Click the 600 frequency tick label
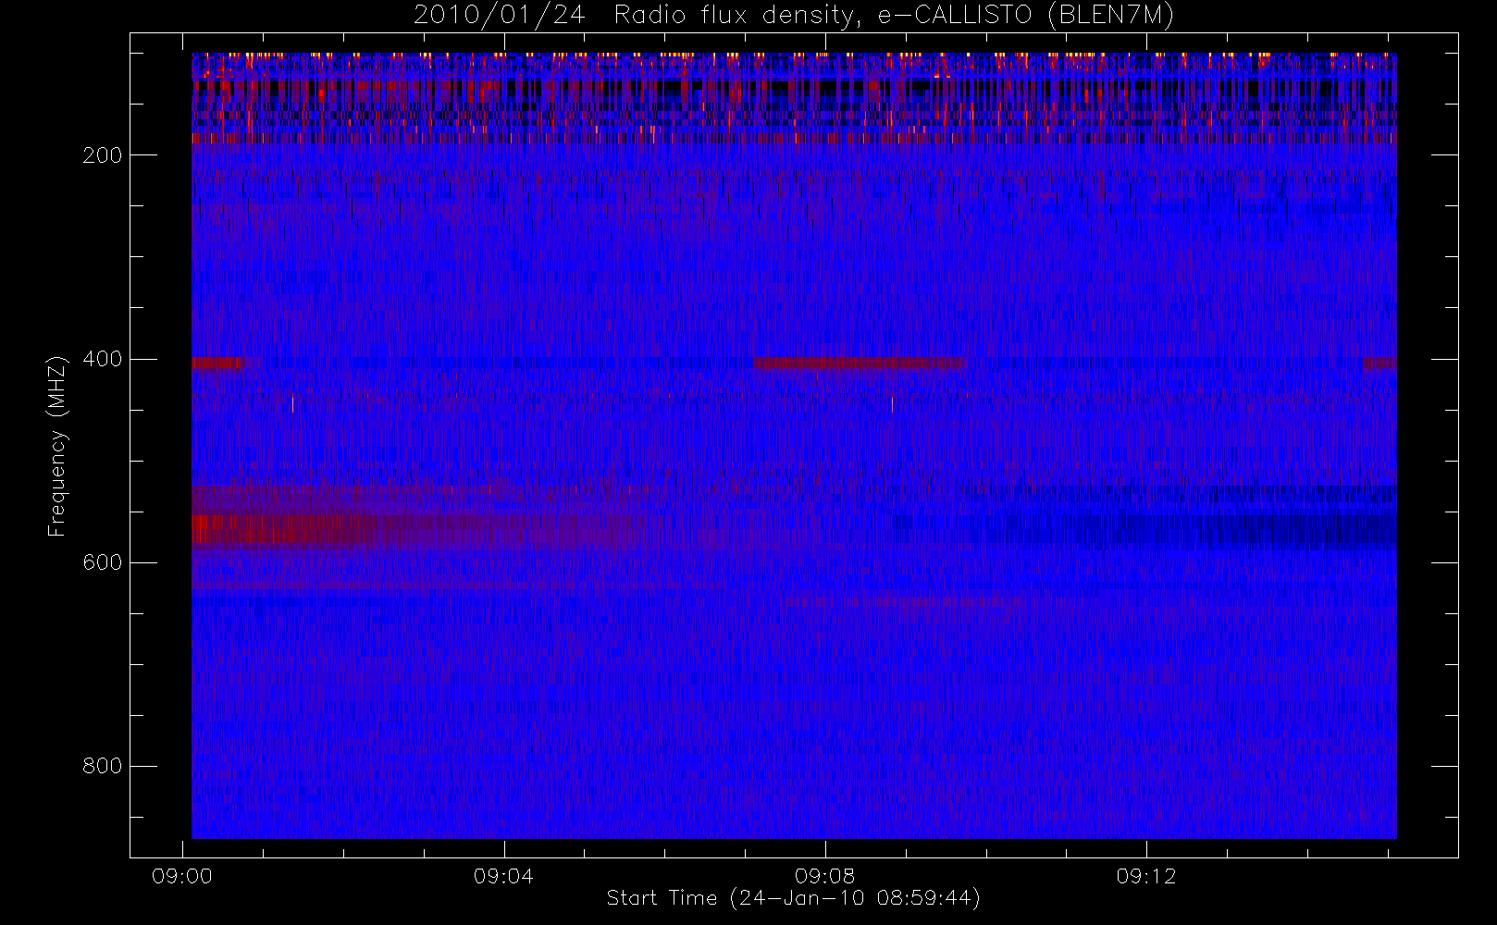1497x925 pixels. (102, 562)
